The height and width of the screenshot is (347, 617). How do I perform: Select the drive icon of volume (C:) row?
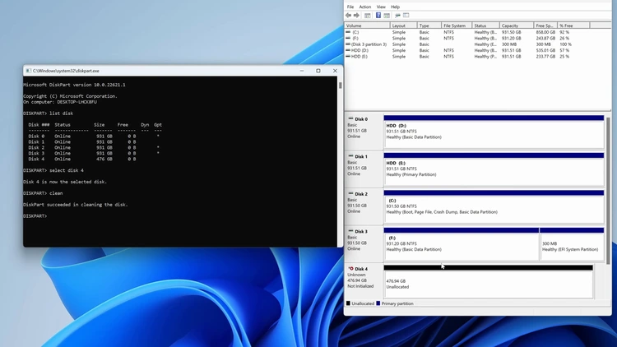pos(348,32)
